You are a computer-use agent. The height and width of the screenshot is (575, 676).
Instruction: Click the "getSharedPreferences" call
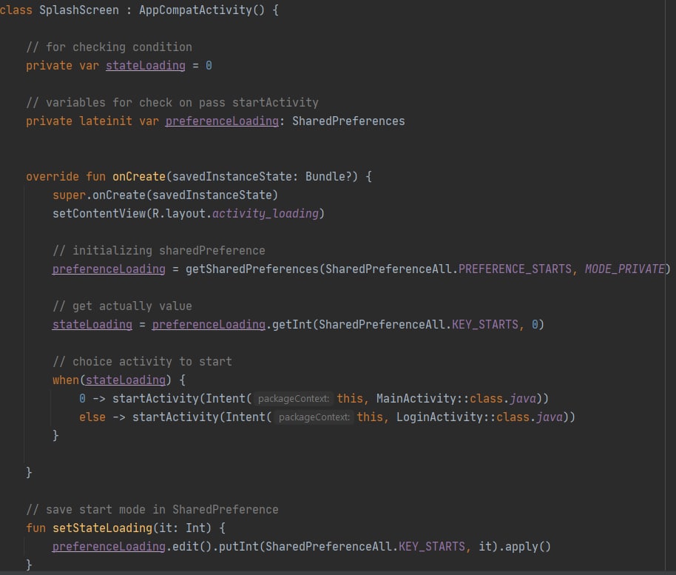(x=252, y=269)
